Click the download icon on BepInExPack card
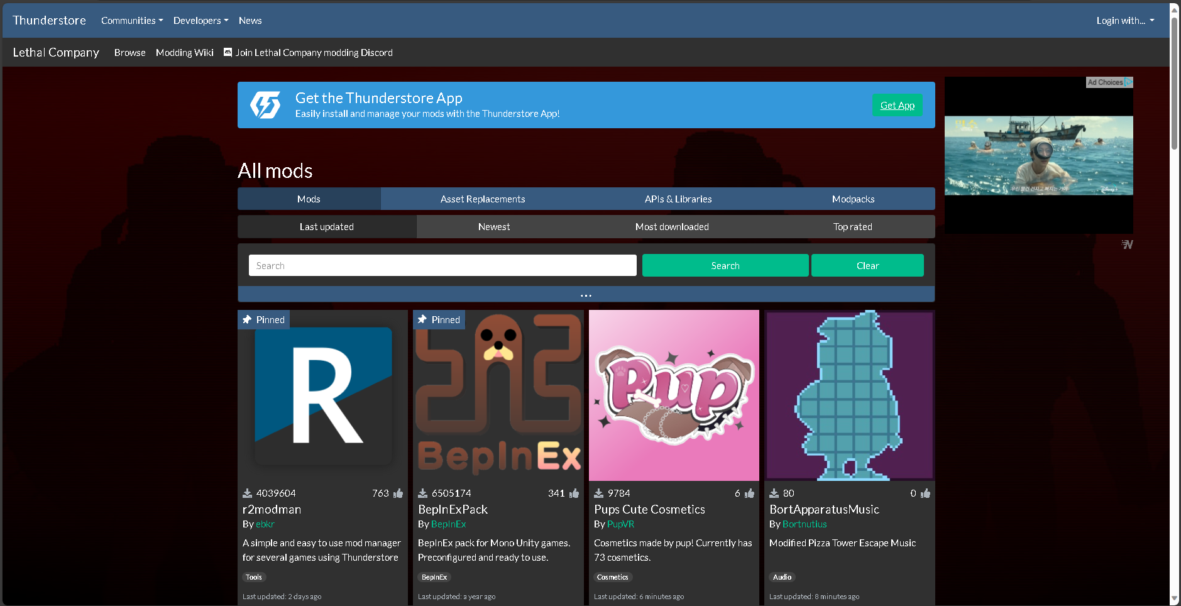This screenshot has width=1181, height=606. tap(423, 493)
